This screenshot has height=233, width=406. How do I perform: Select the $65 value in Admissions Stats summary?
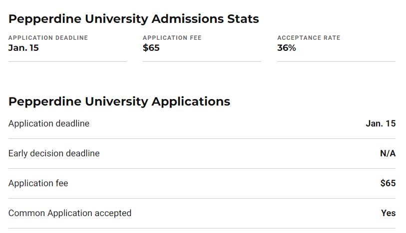pos(151,48)
